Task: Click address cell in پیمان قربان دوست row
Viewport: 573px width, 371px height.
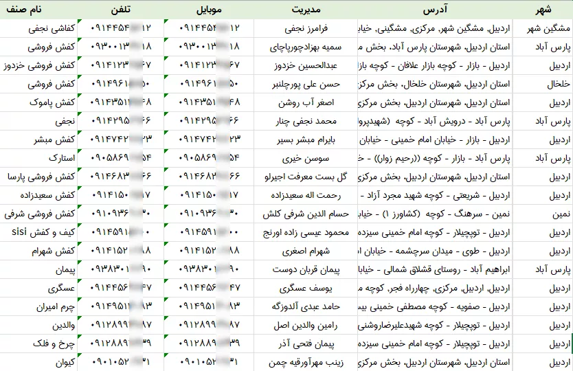Action: point(435,270)
